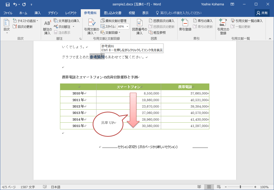274x190 pixels.
Task: Click the heading 携帯電話とスマートフォンの出荷台数推移と予測
Action: point(100,77)
